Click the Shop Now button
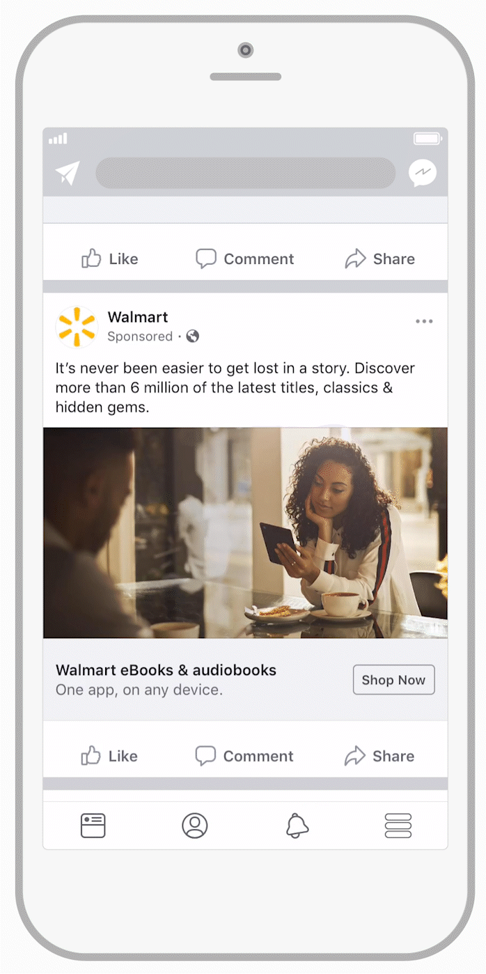Image resolution: width=486 pixels, height=974 pixels. (393, 680)
